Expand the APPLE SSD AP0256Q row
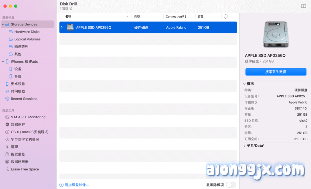The image size is (311, 189). [x=62, y=28]
